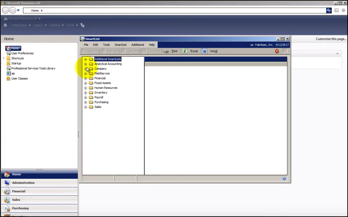Viewport: 348px width, 217px height.
Task: Open the Cards menu
Action: pyautogui.click(x=72, y=25)
